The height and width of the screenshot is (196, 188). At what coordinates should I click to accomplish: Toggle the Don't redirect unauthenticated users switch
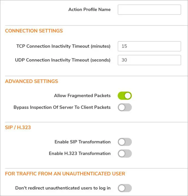(x=125, y=188)
